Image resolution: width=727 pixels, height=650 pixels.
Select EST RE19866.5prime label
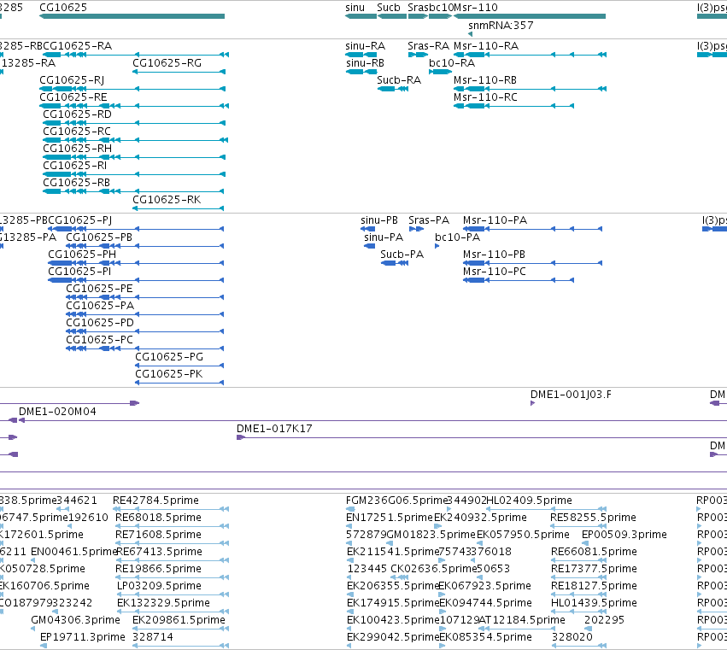click(x=158, y=569)
